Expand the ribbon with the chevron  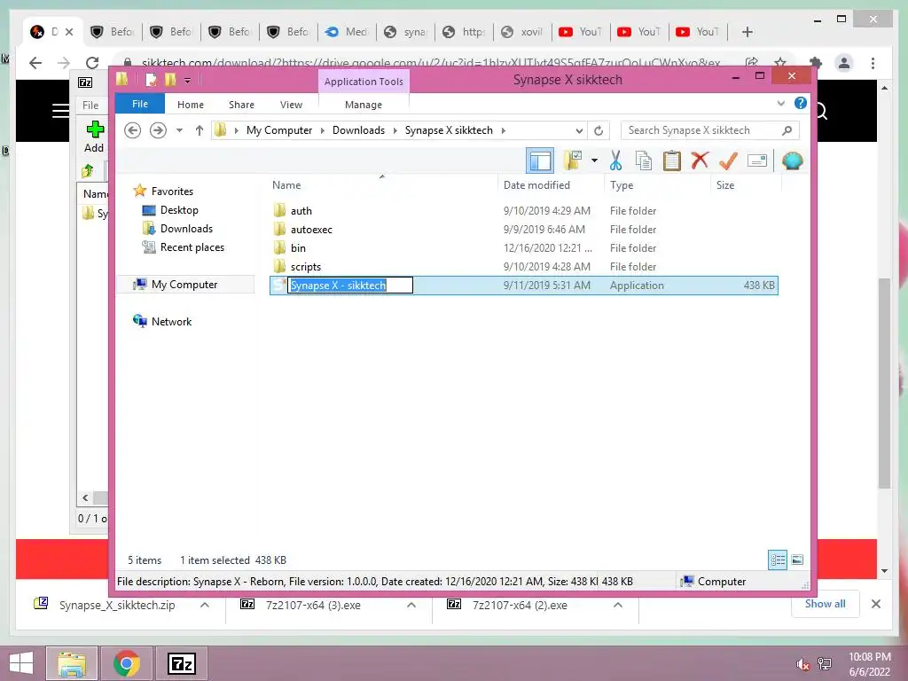(x=780, y=104)
